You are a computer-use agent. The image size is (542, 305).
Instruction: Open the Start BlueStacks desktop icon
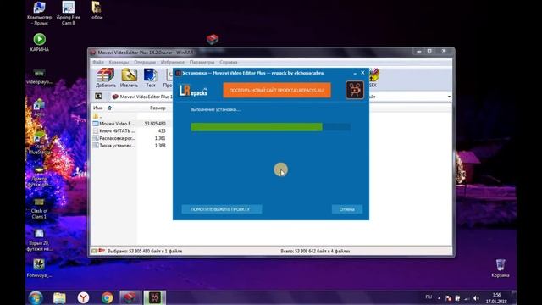pos(40,143)
